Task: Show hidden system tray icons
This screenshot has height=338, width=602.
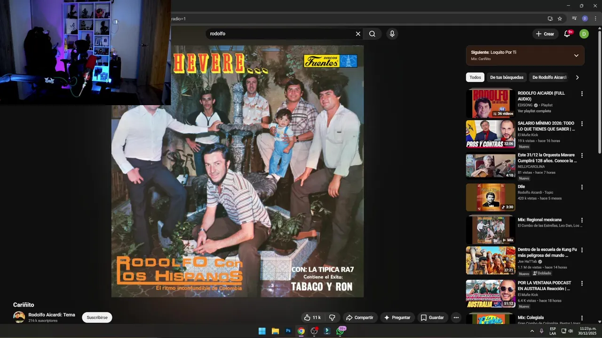Action: 532,331
